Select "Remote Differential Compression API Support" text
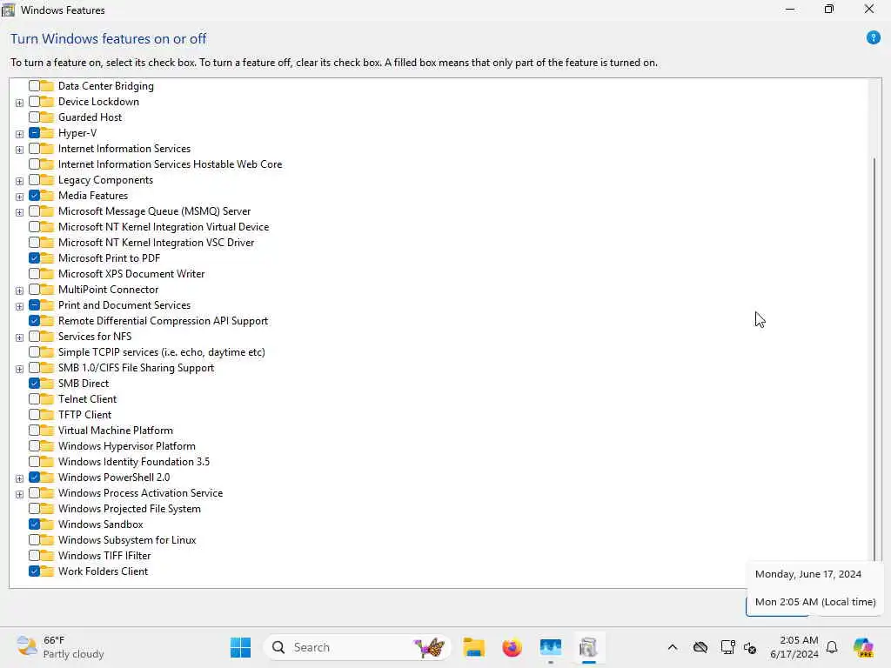891x668 pixels. click(x=163, y=321)
